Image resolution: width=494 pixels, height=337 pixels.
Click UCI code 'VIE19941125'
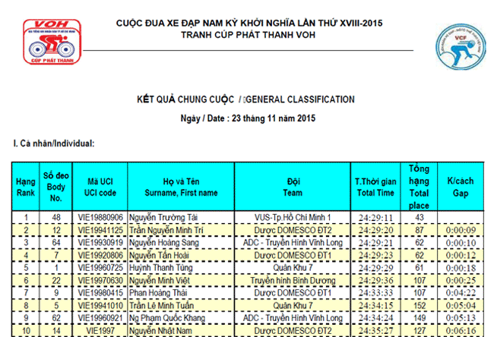point(100,230)
